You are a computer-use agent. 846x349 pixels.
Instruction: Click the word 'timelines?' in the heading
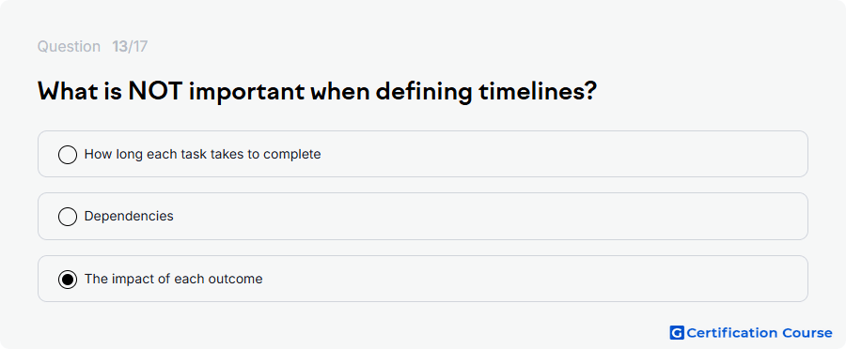pyautogui.click(x=537, y=93)
